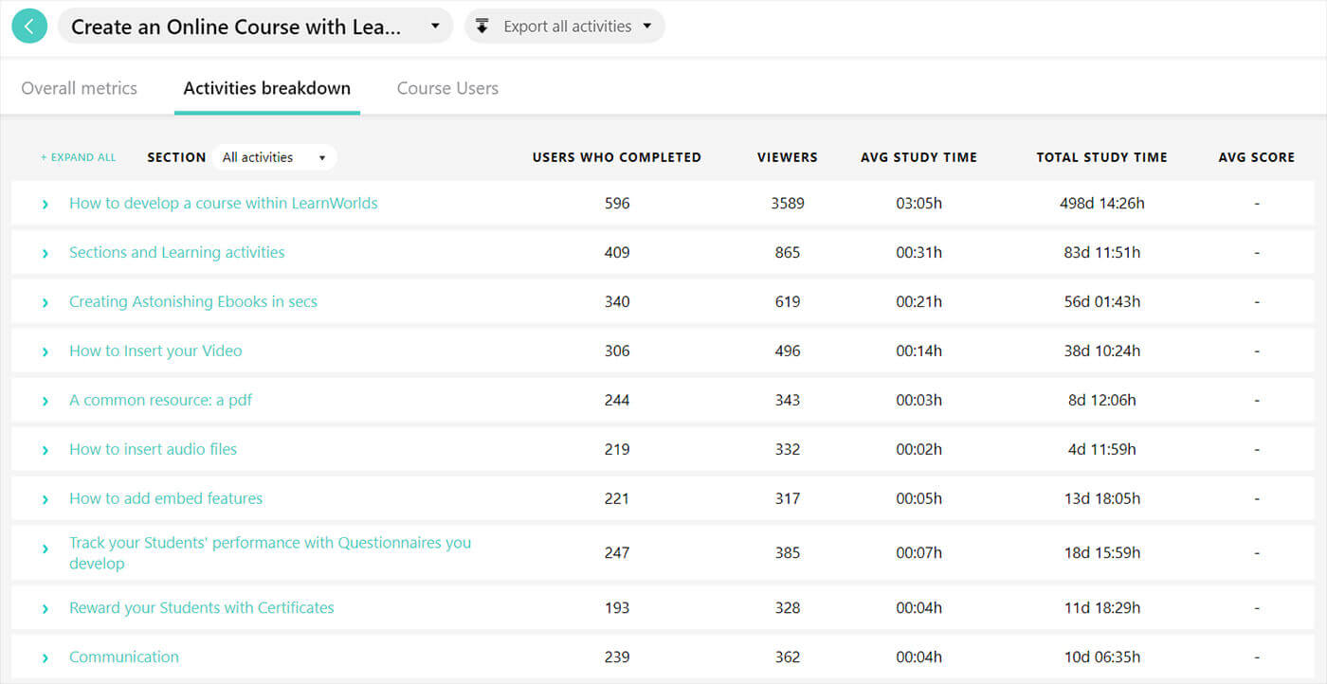Image resolution: width=1327 pixels, height=684 pixels.
Task: Expand the Creating Astonishing Ebooks chevron
Action: 45,302
